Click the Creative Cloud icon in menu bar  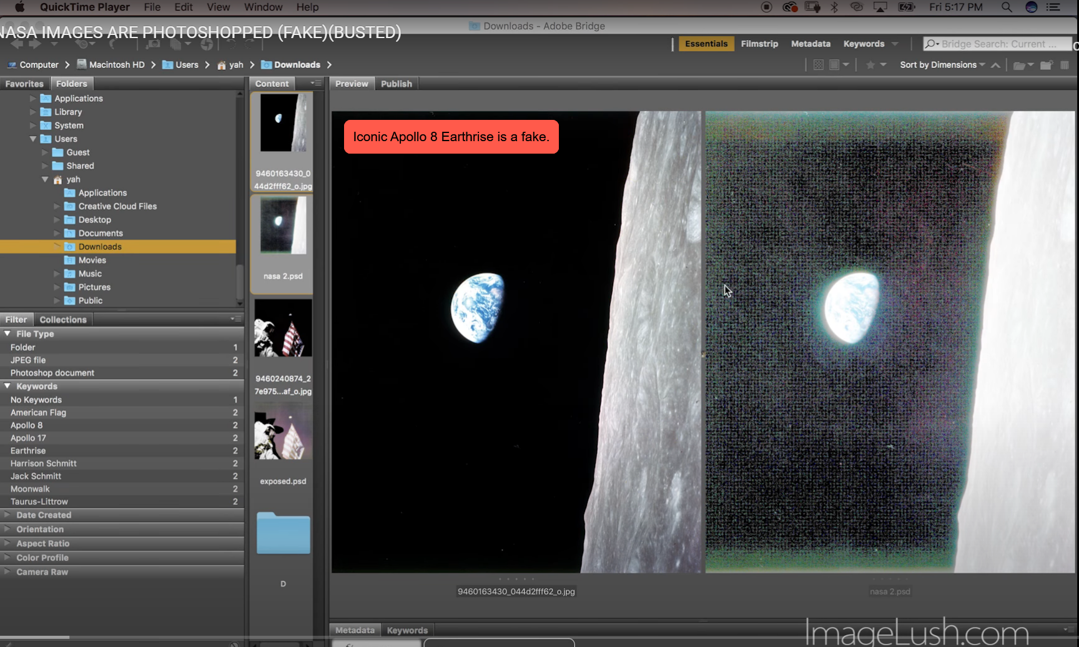pos(790,7)
